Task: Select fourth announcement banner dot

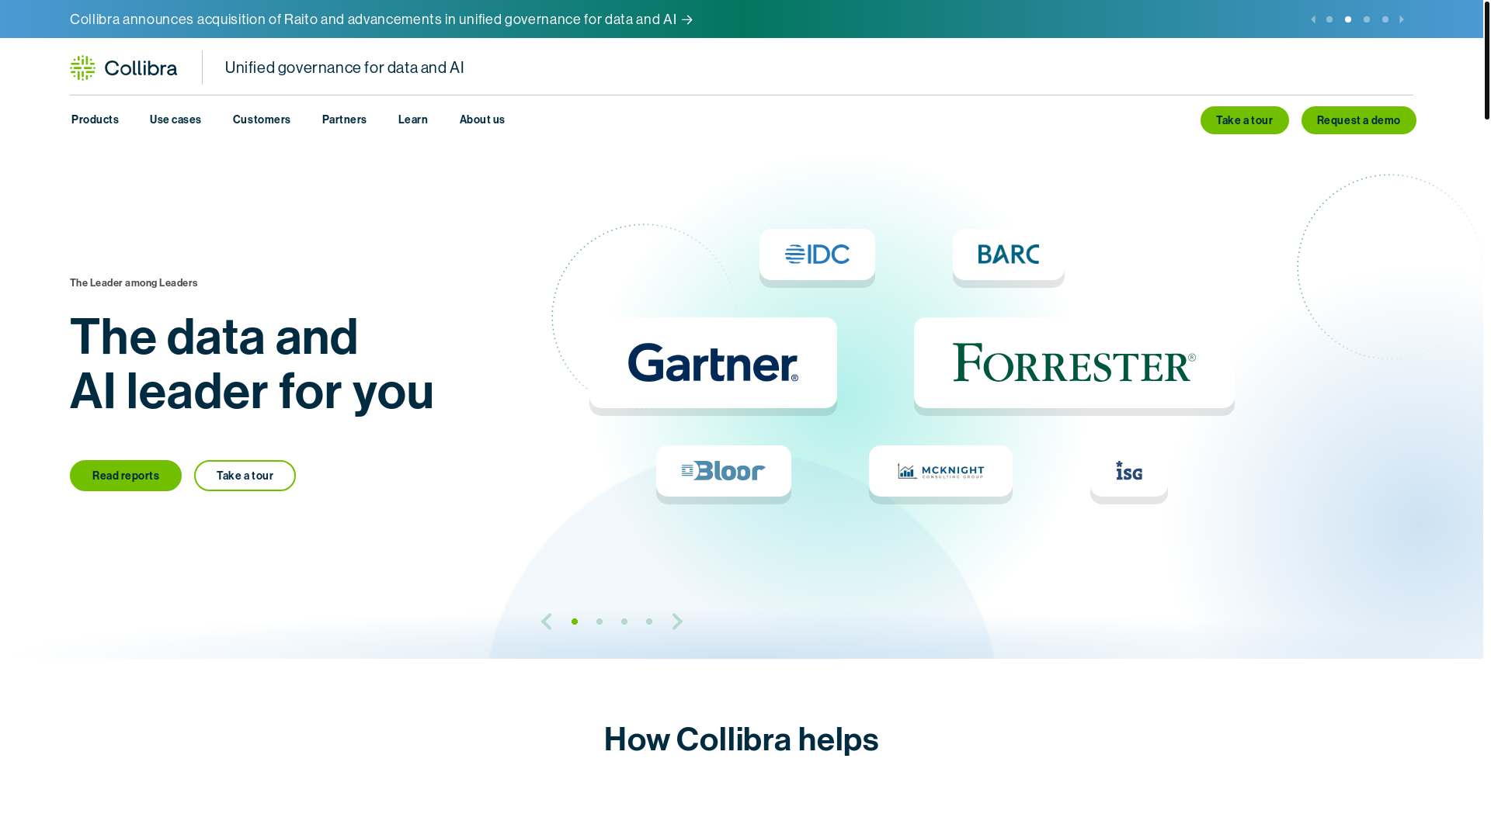Action: click(x=1385, y=19)
